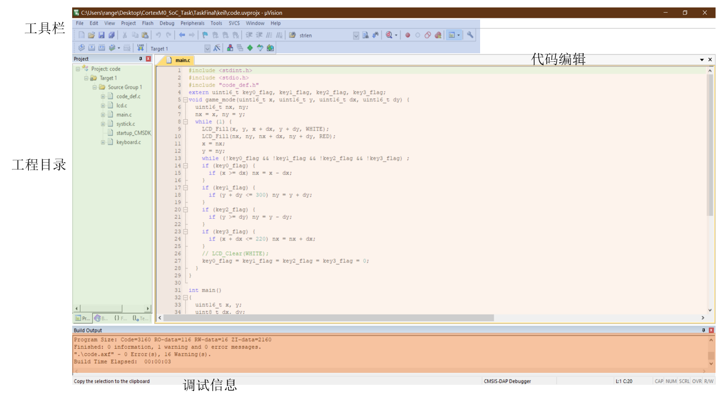Select keyboard.c in the project tree

[128, 142]
